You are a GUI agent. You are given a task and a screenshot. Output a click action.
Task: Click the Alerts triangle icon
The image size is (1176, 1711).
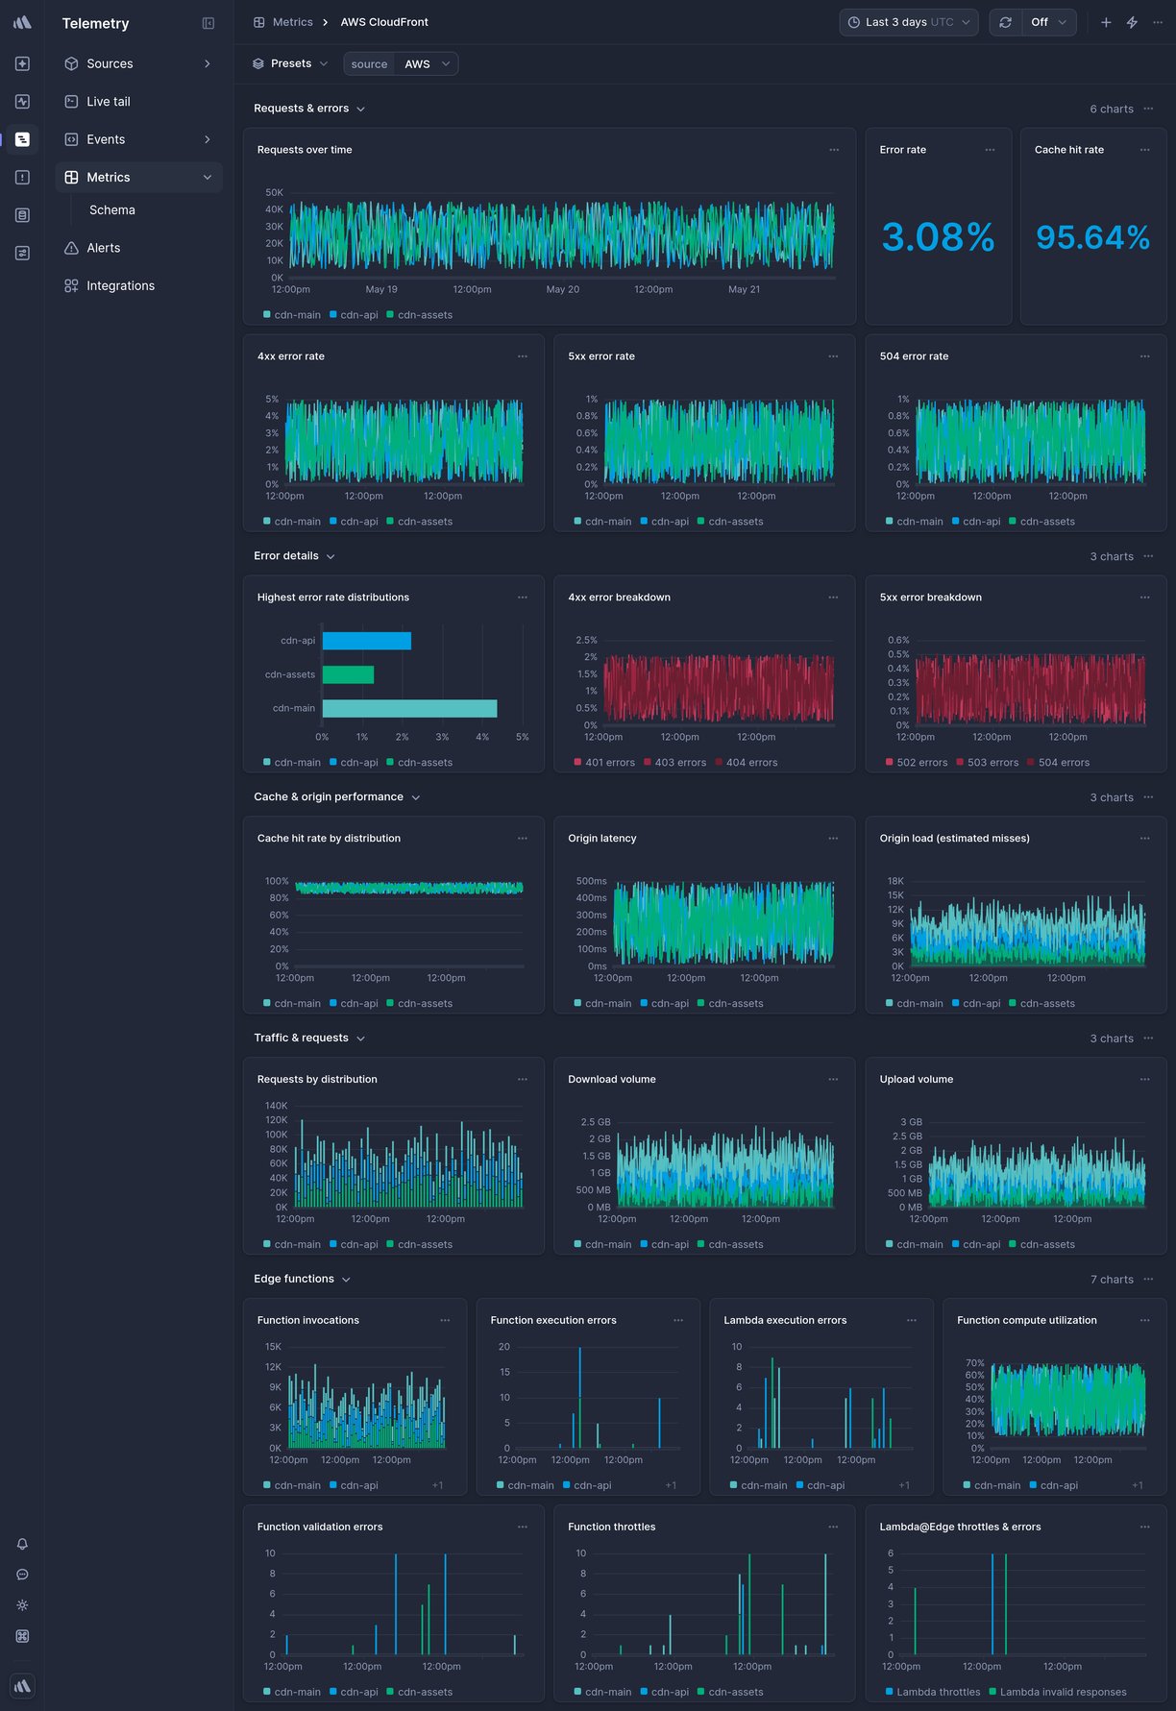point(71,248)
